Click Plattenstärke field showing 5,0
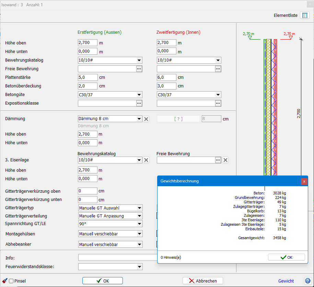This screenshot has height=287, width=314. [88, 77]
